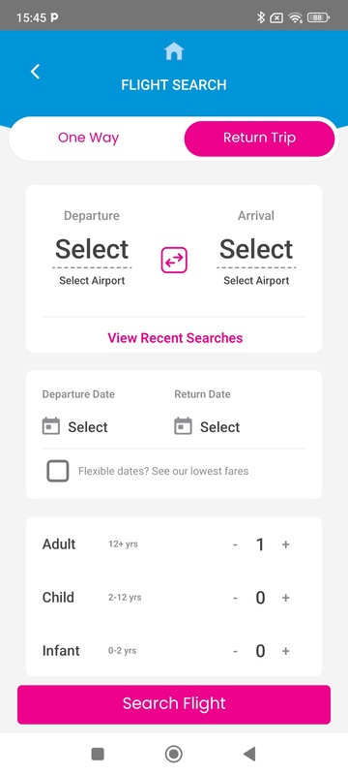Tap Android back navigation triangle
This screenshot has width=348, height=775.
tap(249, 754)
